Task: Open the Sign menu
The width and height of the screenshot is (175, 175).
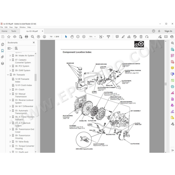Action: 16,27
